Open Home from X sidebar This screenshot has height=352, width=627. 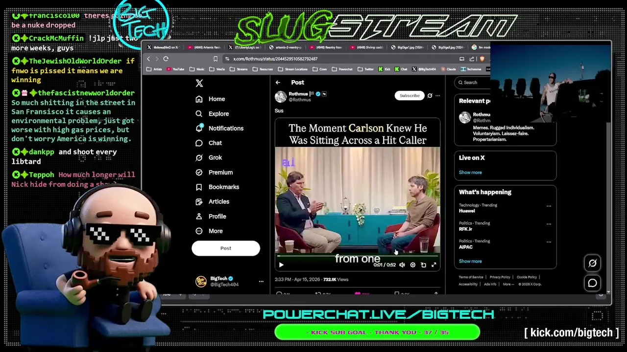click(x=210, y=99)
